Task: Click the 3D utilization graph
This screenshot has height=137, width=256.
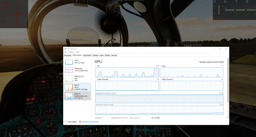Action: pos(127,72)
